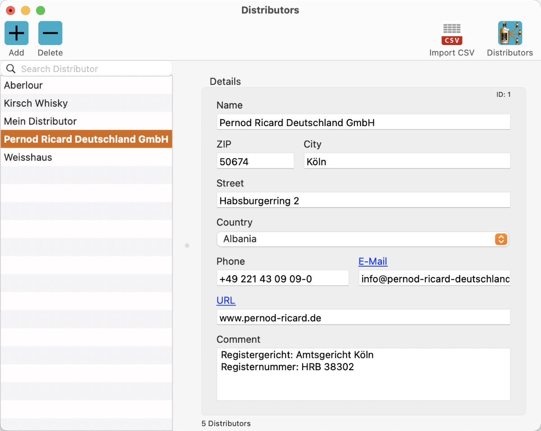
Task: Select Weisshaus in the distributor list
Action: 86,157
